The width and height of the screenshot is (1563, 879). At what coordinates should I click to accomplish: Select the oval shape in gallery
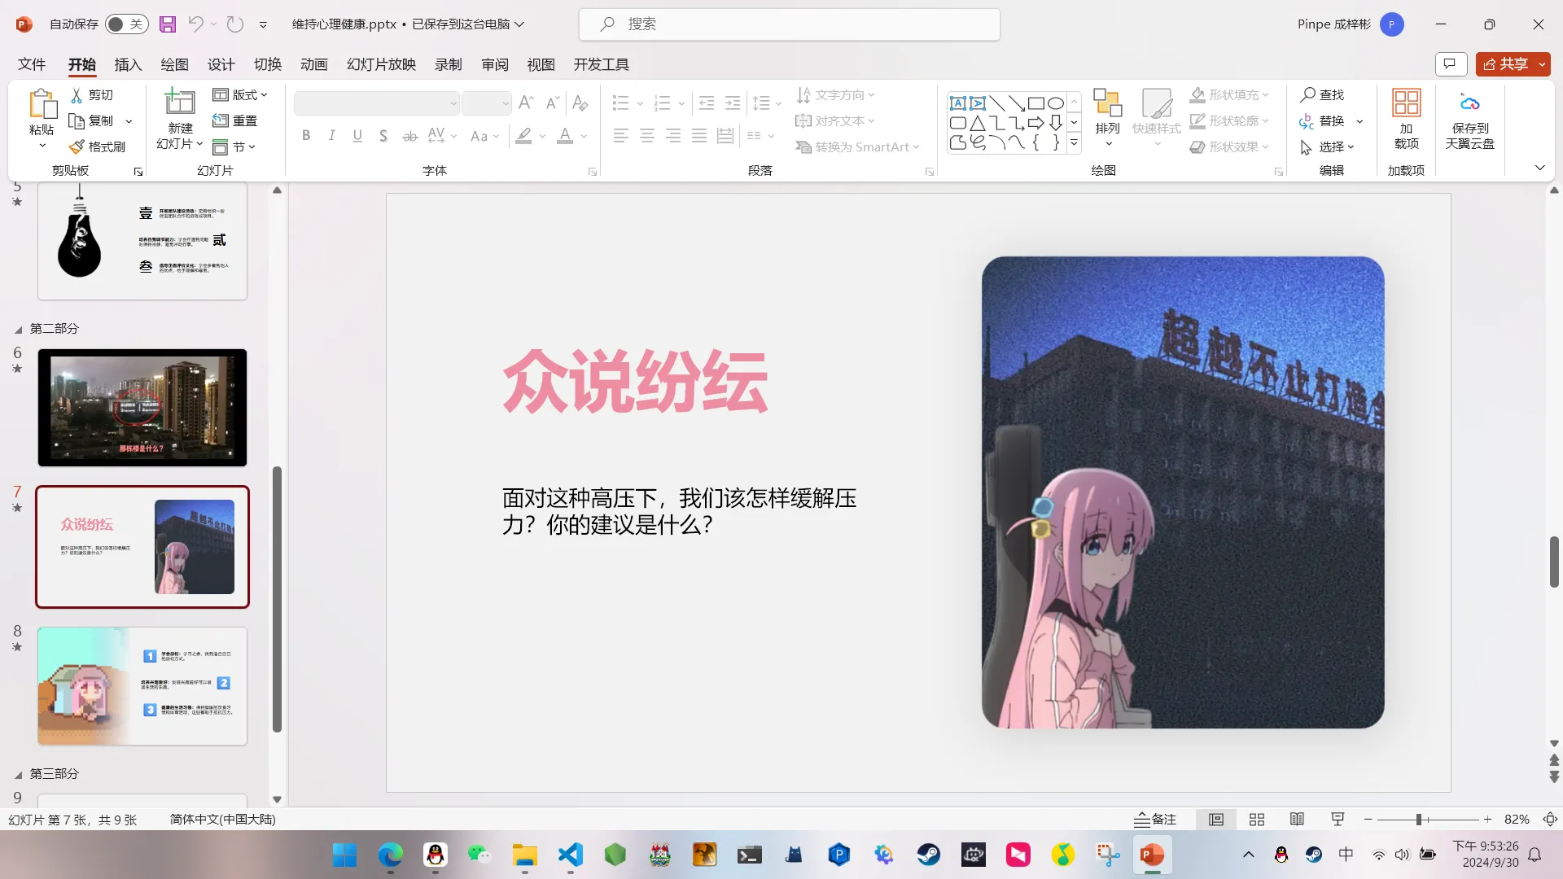(1056, 103)
